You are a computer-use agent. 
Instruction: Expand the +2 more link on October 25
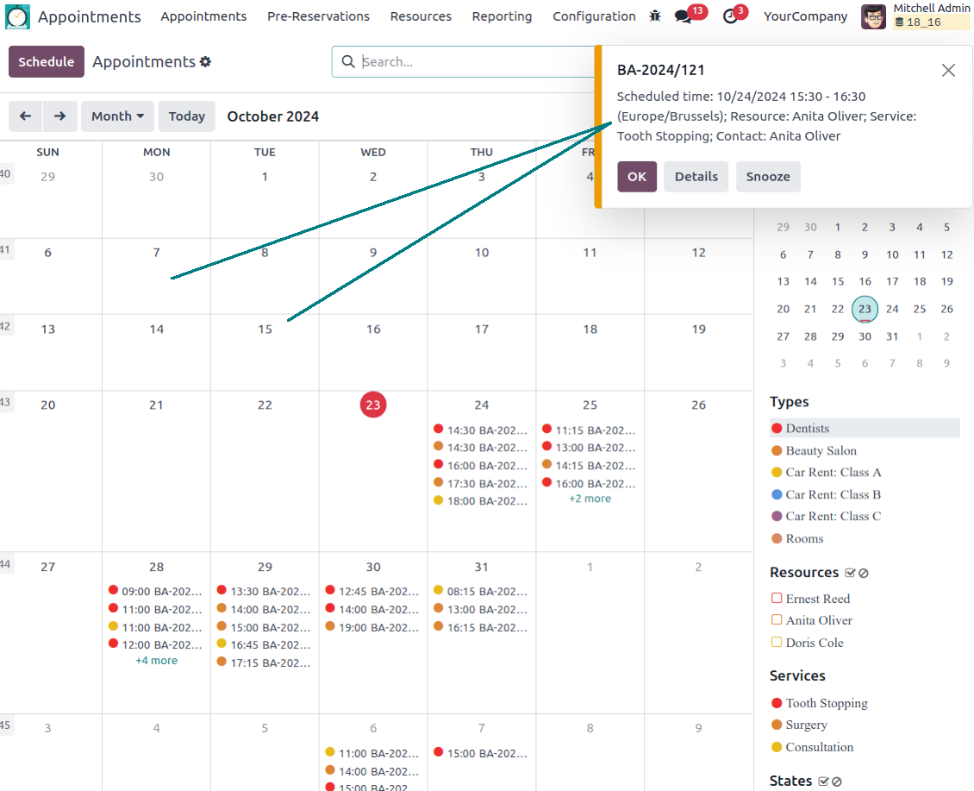(590, 499)
